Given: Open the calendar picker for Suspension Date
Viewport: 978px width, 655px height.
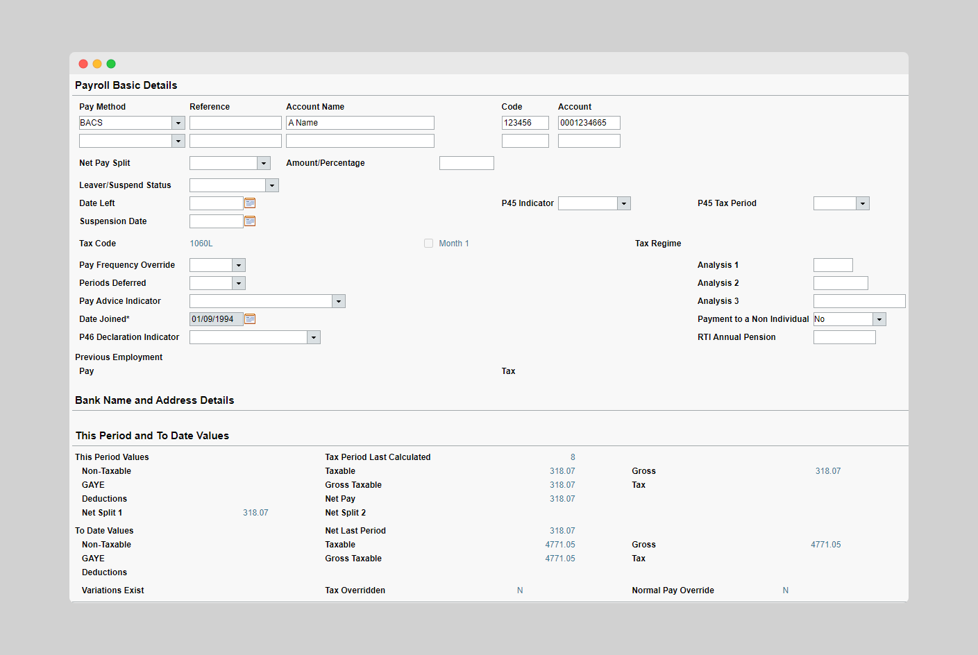Looking at the screenshot, I should click(249, 221).
